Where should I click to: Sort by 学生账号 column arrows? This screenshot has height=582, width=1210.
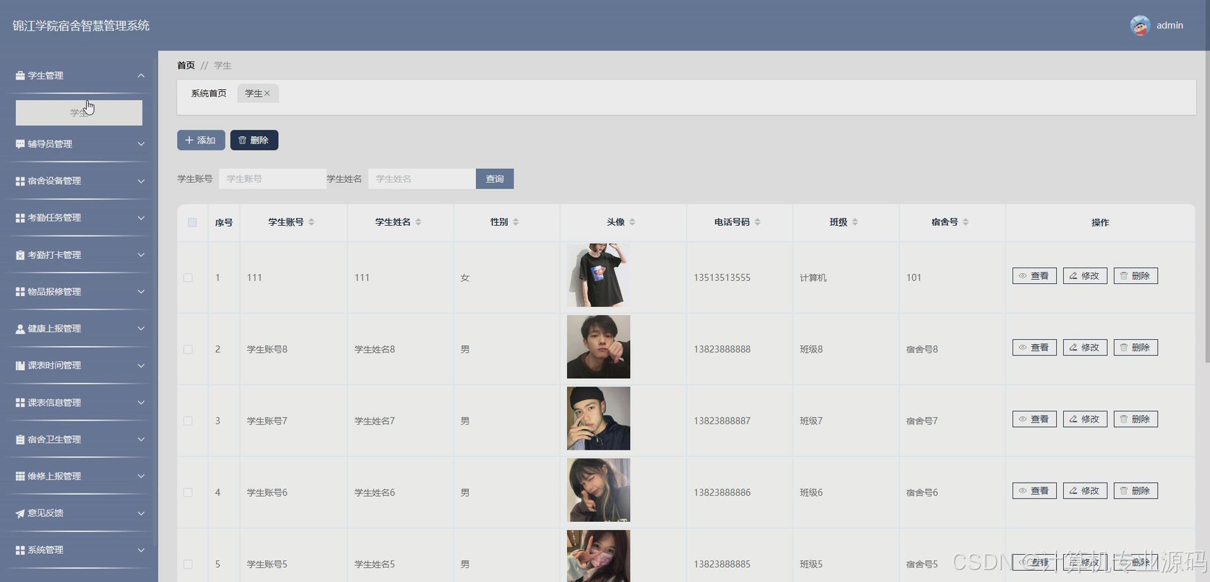311,222
